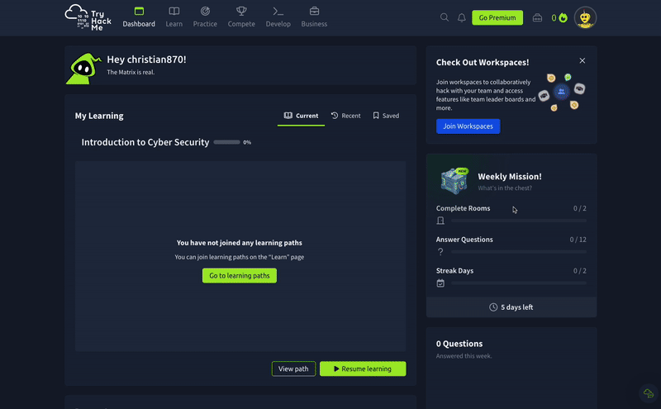Click the "The Matrix is real." text

131,72
